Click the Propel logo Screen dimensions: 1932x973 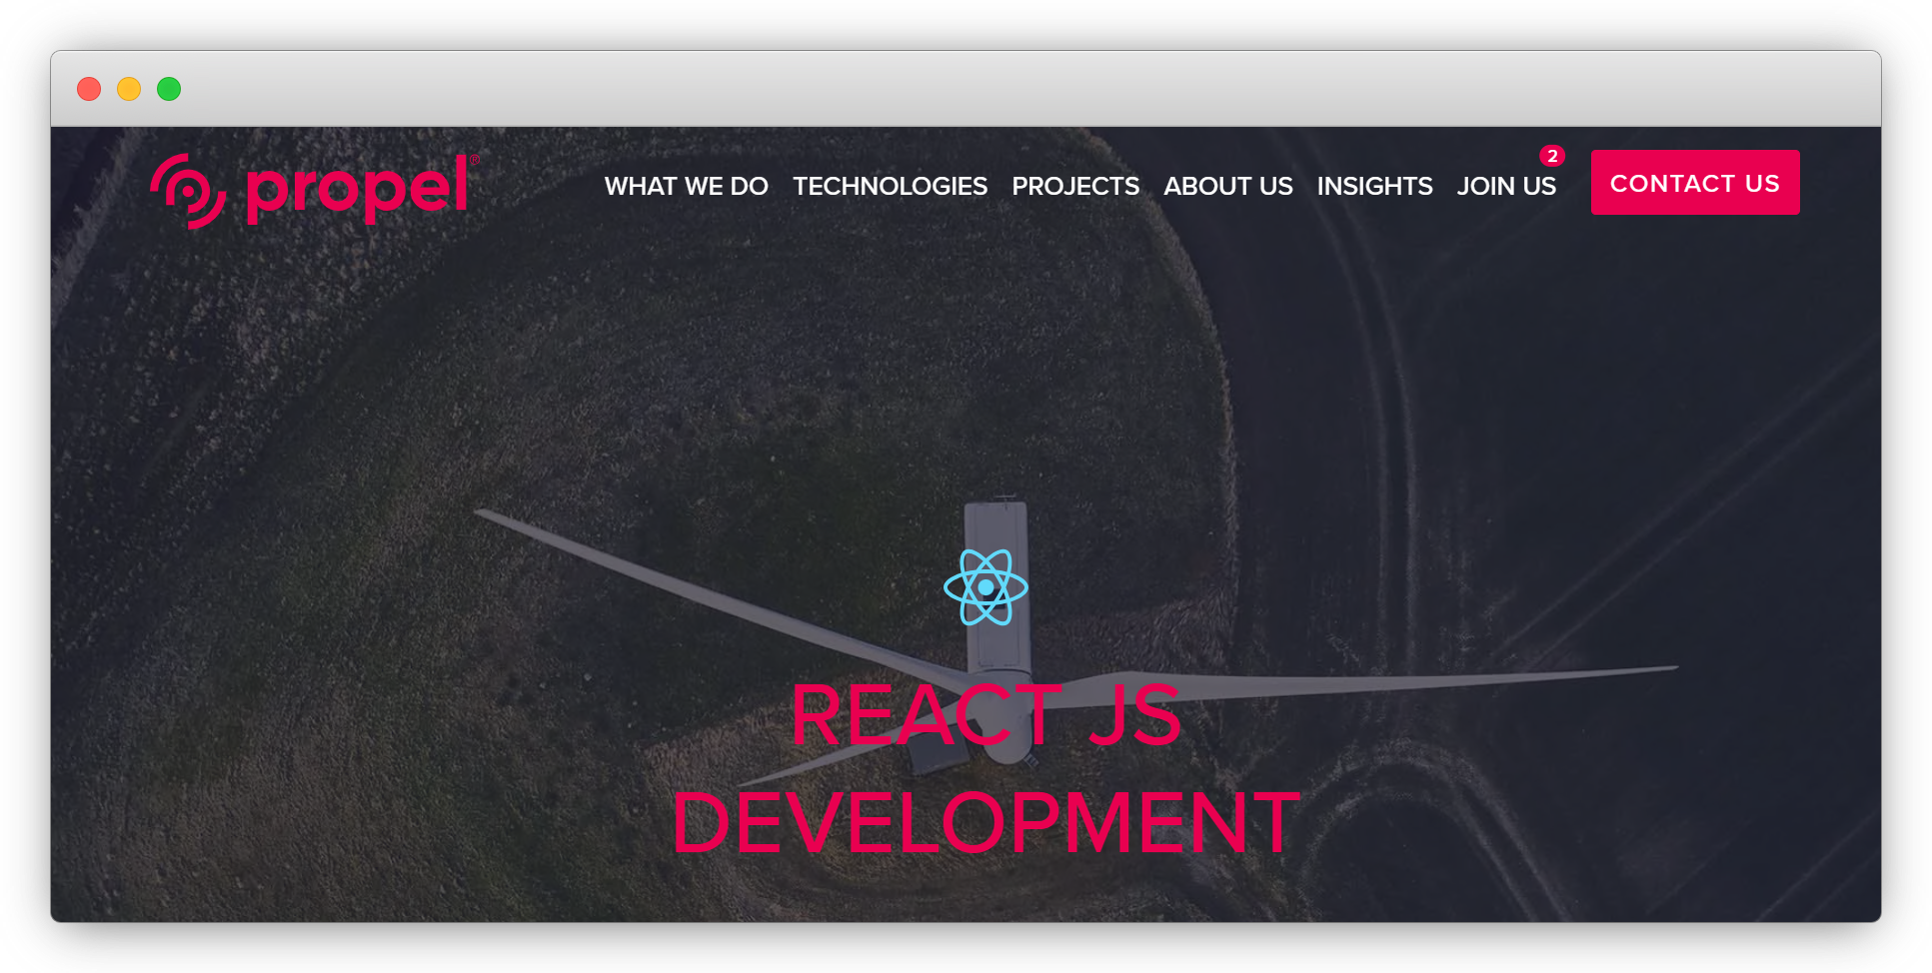tap(315, 190)
